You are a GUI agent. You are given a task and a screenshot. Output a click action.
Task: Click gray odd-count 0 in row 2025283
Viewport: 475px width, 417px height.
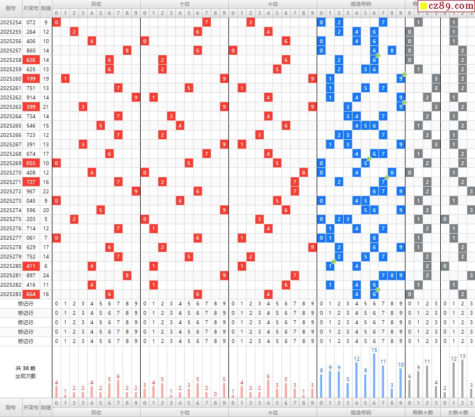(409, 294)
